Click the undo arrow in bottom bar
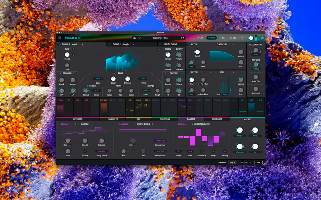The height and width of the screenshot is (200, 321). point(242,162)
